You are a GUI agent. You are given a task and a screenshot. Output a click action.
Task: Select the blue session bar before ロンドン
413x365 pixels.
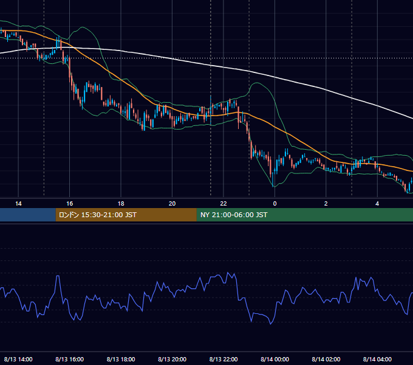pos(28,215)
